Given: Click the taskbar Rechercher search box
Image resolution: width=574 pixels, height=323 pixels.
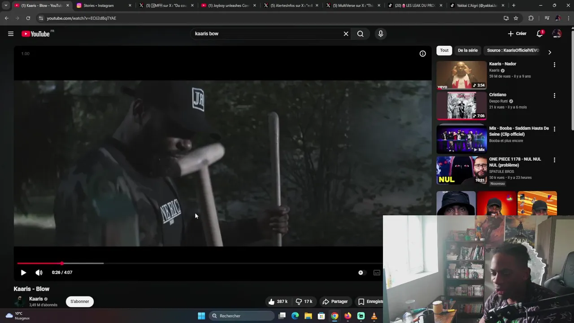Looking at the screenshot, I should (x=242, y=316).
